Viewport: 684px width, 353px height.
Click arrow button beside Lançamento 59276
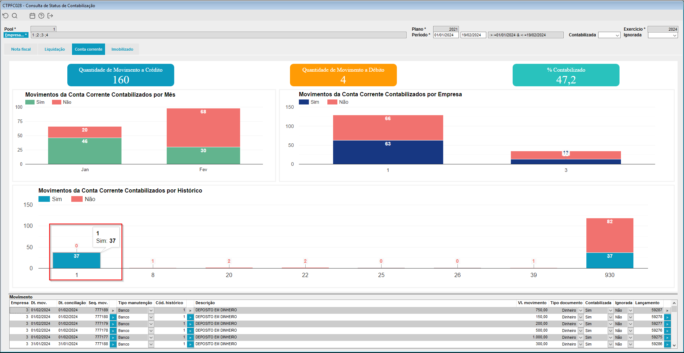coord(667,331)
